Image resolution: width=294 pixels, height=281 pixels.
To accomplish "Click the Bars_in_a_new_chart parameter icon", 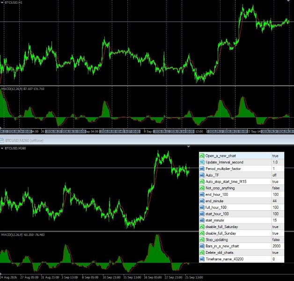I will coord(202,246).
